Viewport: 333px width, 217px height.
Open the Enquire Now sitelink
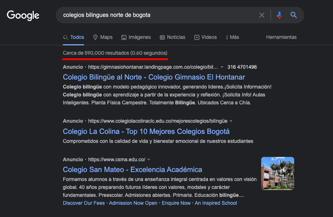176,203
